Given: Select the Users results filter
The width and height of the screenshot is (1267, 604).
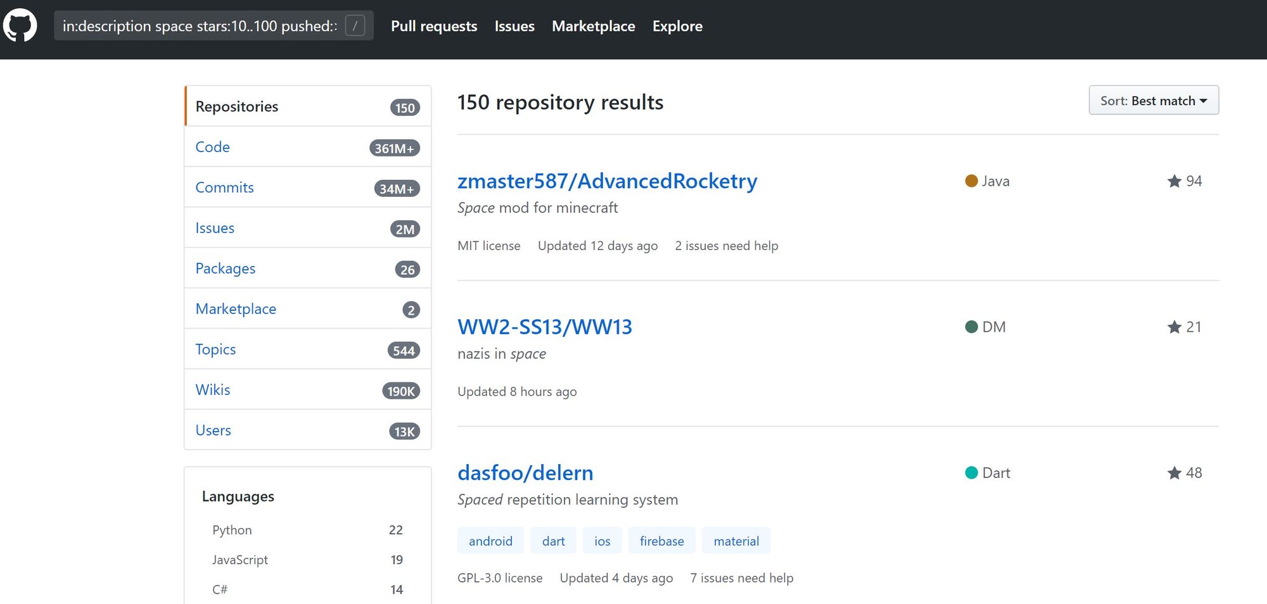Looking at the screenshot, I should (x=308, y=431).
